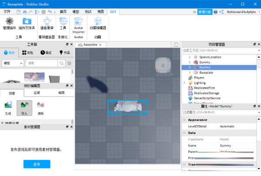Click the view selector cube showing 上
This screenshot has height=176, width=261.
163,65
